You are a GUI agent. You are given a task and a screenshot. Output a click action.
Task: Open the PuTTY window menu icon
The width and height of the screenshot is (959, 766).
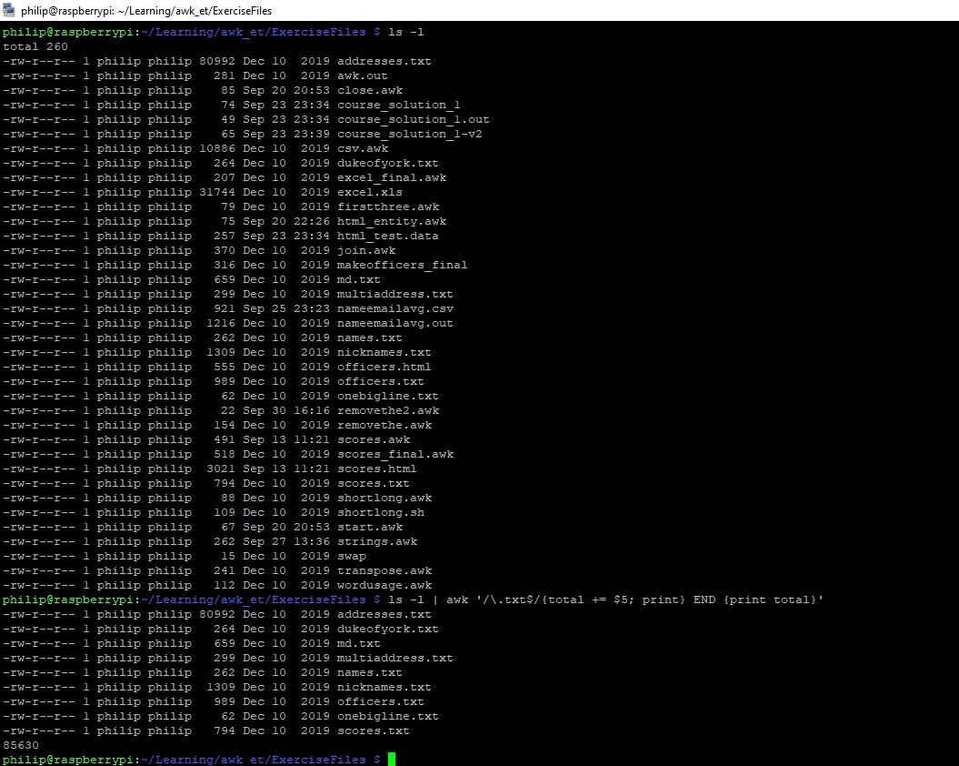[8, 10]
